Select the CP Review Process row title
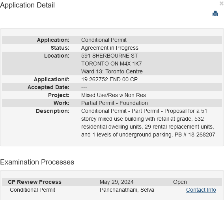This screenshot has width=224, height=200. pos(35,182)
